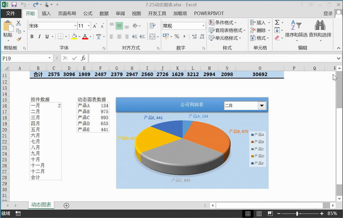Apply the Format Painter tool
343x218 pixels.
[19, 38]
